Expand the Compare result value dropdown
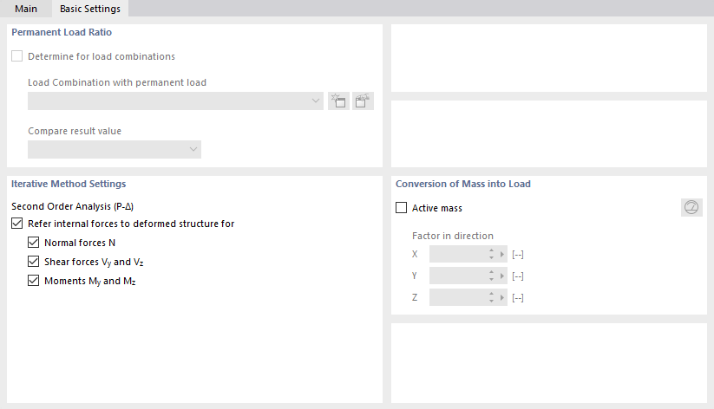Image resolution: width=714 pixels, height=409 pixels. (x=115, y=150)
